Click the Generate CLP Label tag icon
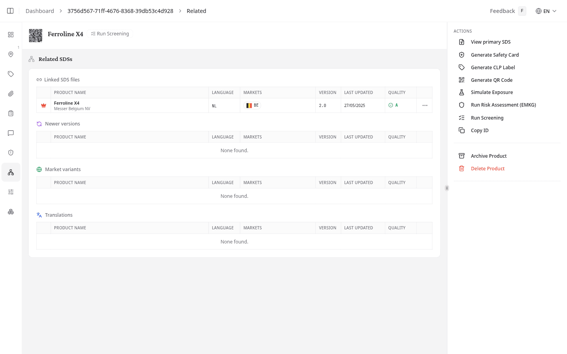Viewport: 567px width, 354px height. (x=461, y=68)
